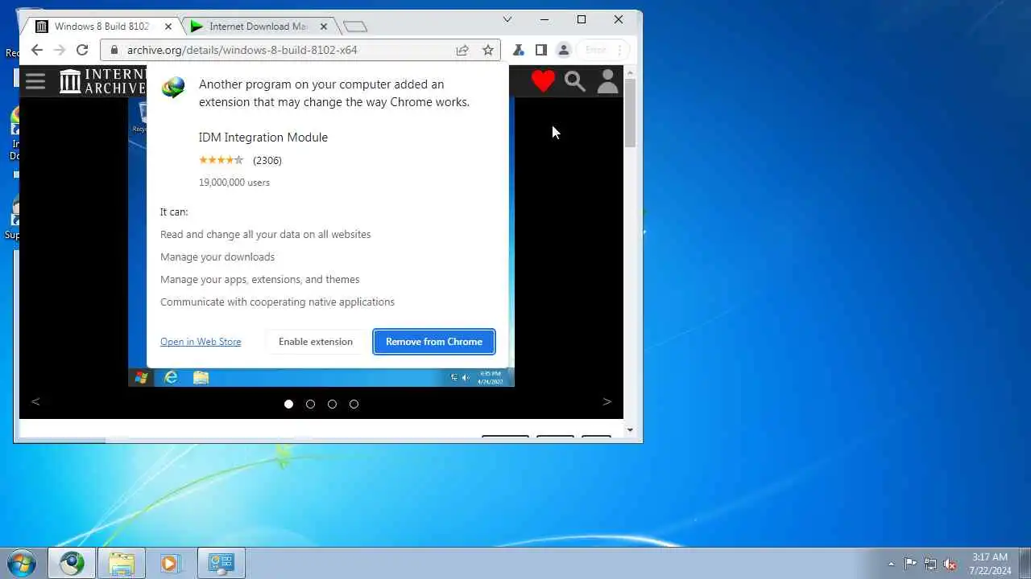
Task: Click the address bar URL
Action: [242, 50]
